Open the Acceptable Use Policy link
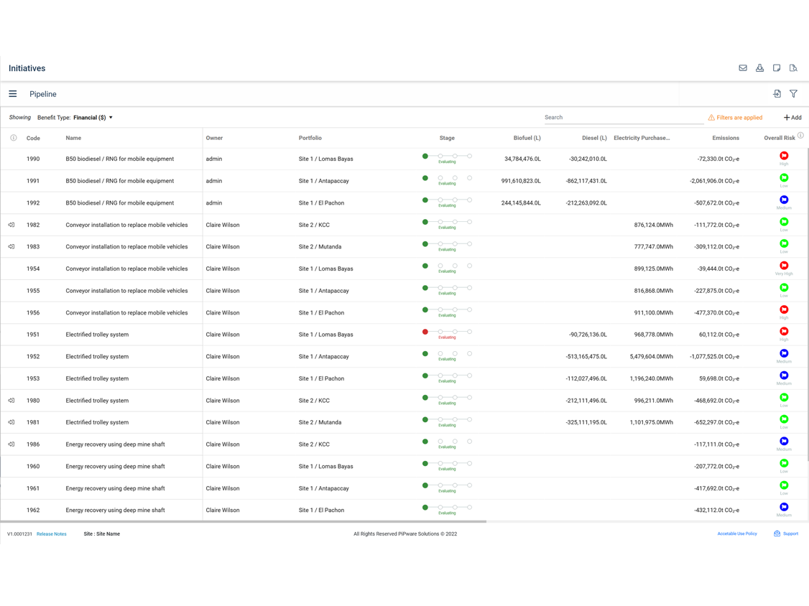This screenshot has width=809, height=606. (x=736, y=534)
